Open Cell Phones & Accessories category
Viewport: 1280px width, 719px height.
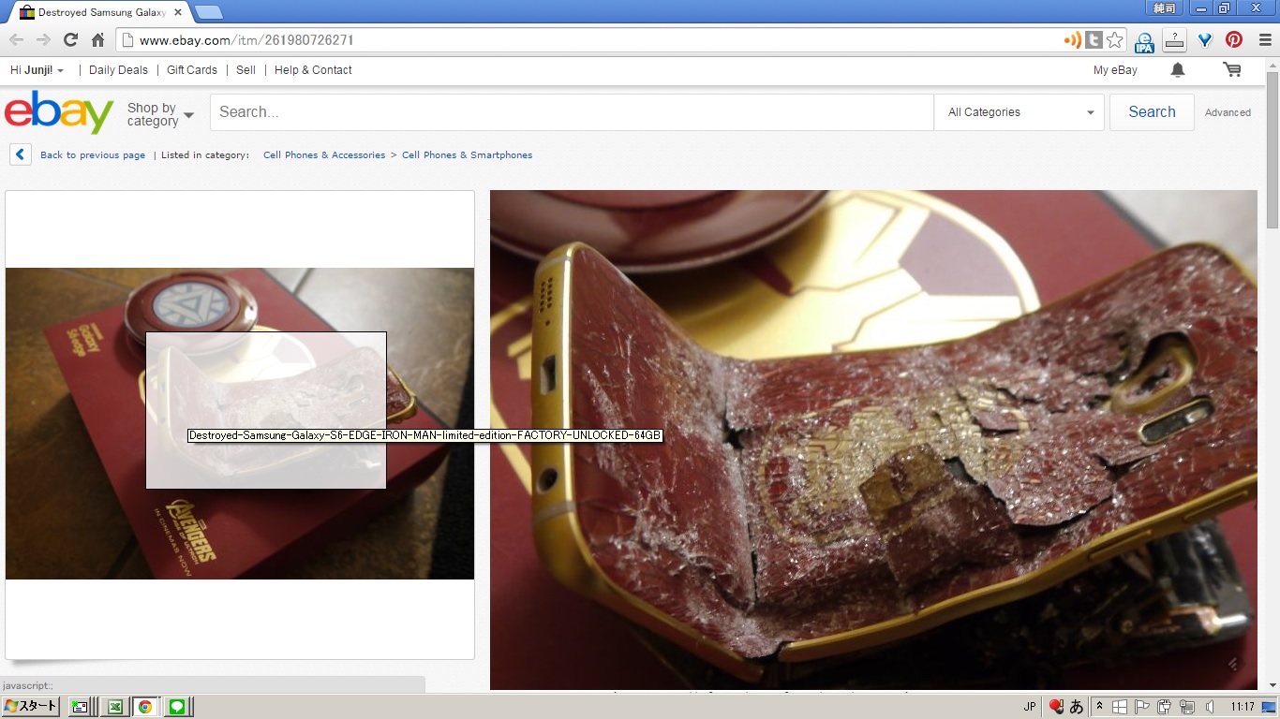click(324, 155)
